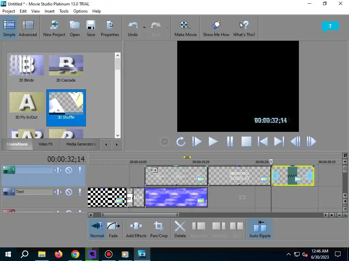Go to start of project
The width and height of the screenshot is (349, 261).
(x=262, y=142)
